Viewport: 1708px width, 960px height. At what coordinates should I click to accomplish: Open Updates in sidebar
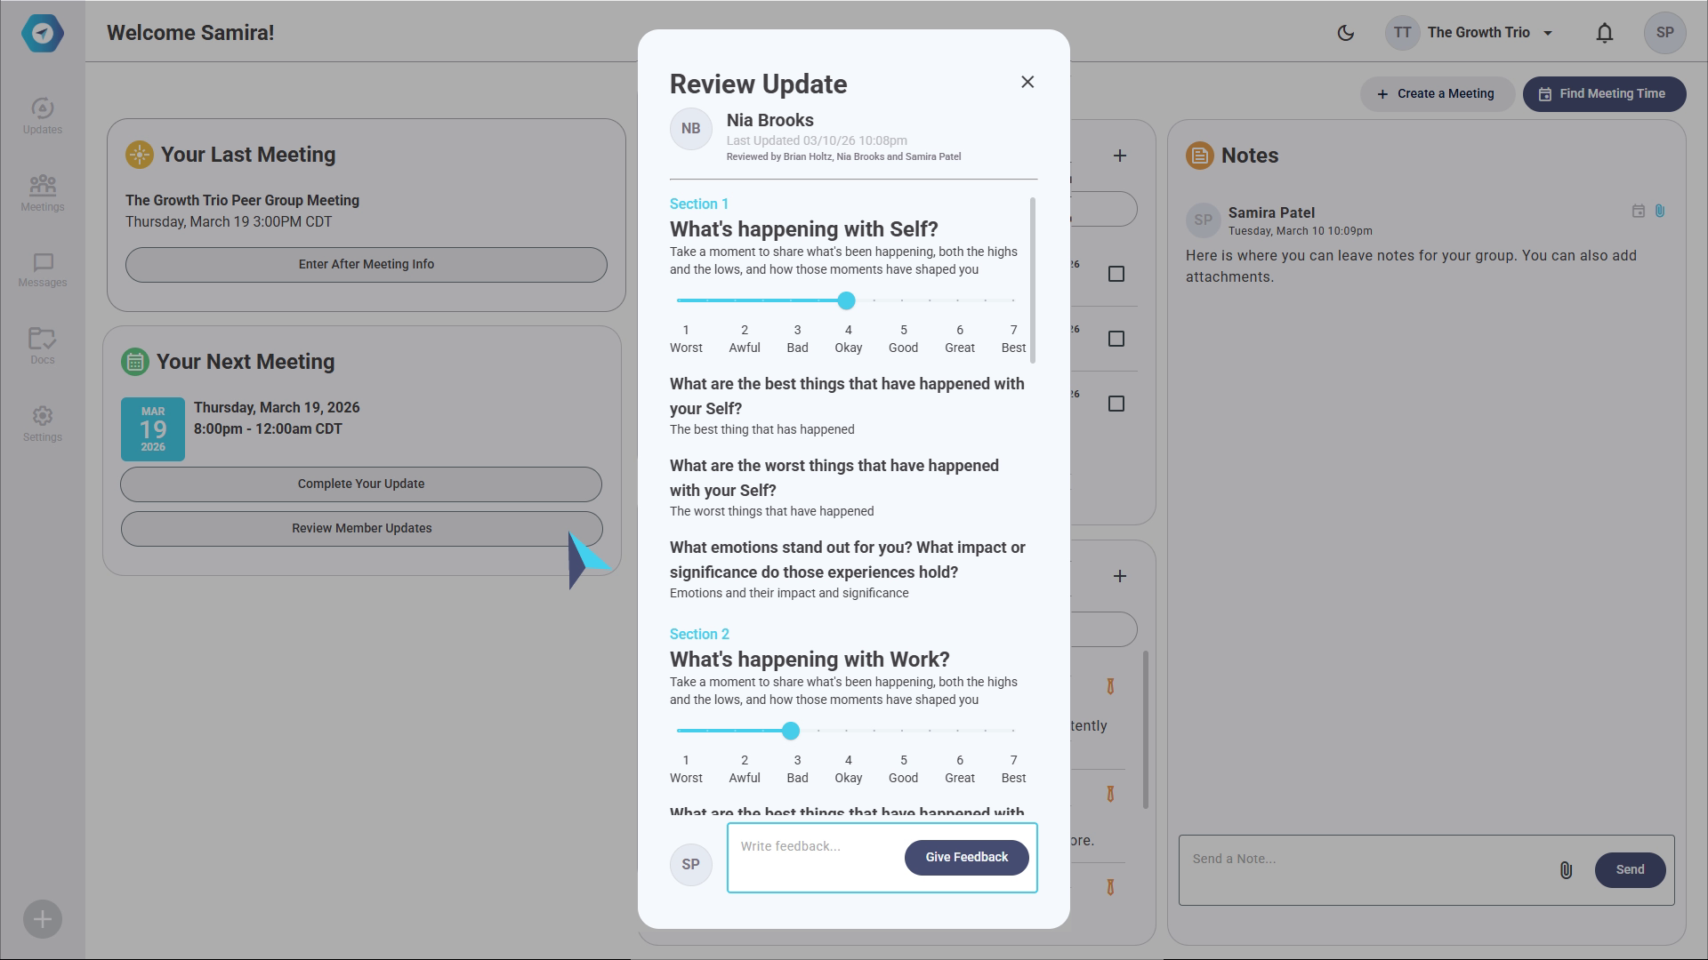pos(42,116)
